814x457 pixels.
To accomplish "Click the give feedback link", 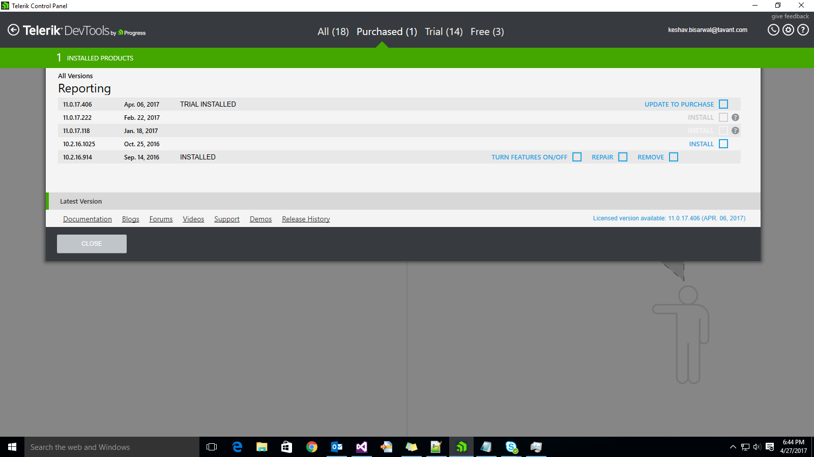I will tap(790, 16).
